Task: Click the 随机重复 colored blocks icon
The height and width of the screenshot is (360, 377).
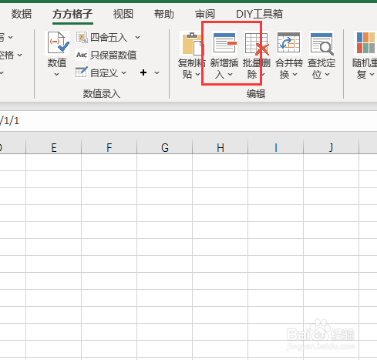Action: click(365, 43)
